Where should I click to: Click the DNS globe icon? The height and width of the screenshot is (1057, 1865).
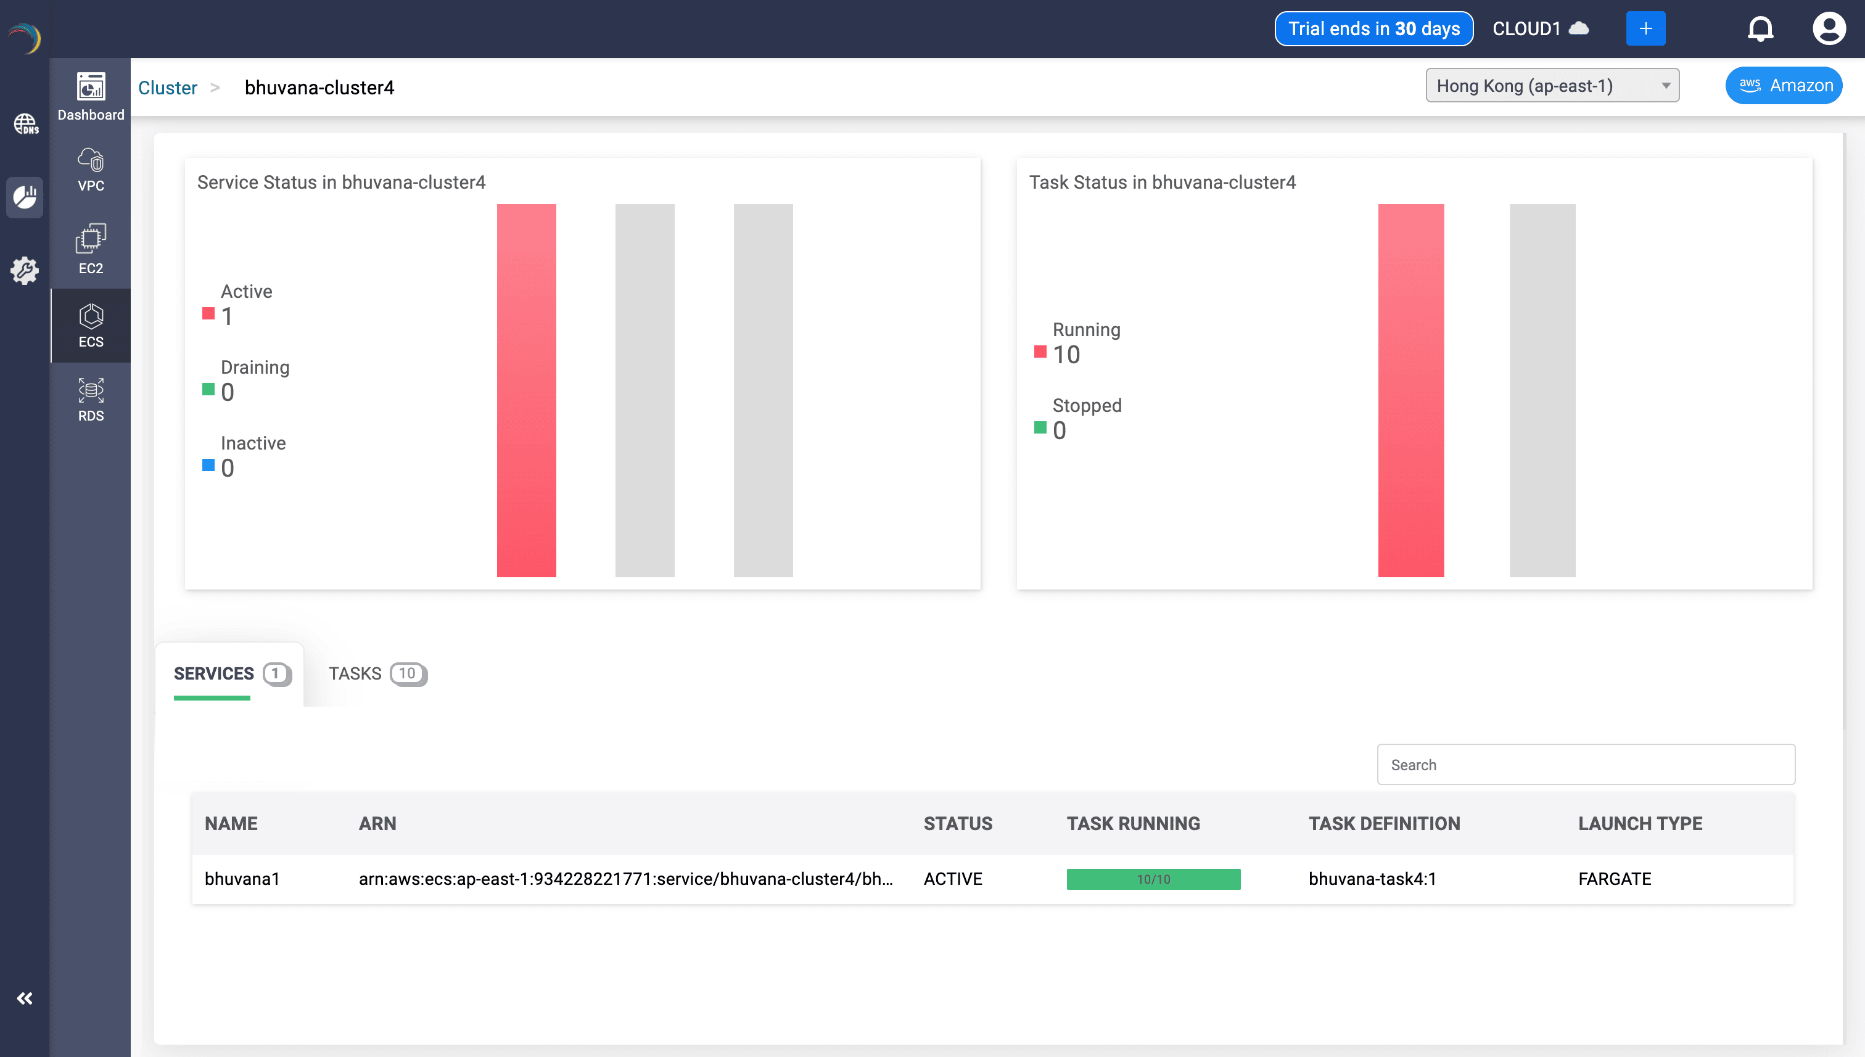click(25, 123)
